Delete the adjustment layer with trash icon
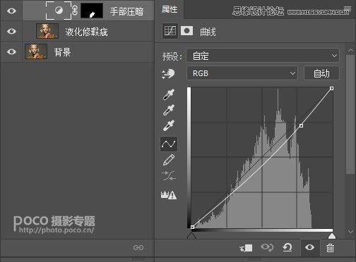This screenshot has width=356, height=262. point(330,248)
